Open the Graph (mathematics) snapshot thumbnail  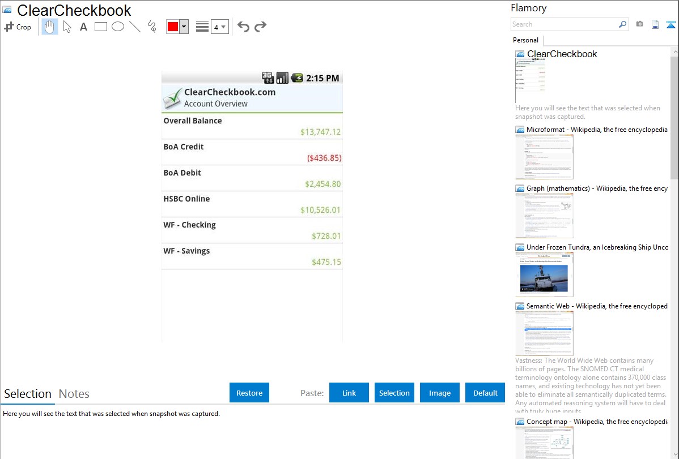click(x=544, y=216)
